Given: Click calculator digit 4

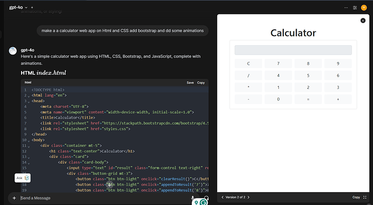Looking at the screenshot, I should point(278,76).
